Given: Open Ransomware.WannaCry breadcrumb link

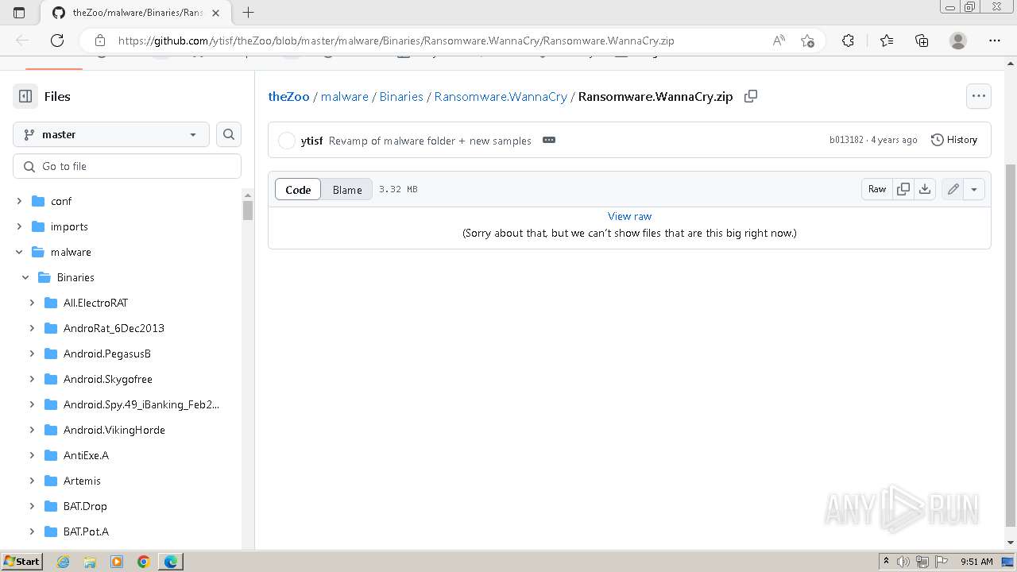Looking at the screenshot, I should (x=501, y=96).
